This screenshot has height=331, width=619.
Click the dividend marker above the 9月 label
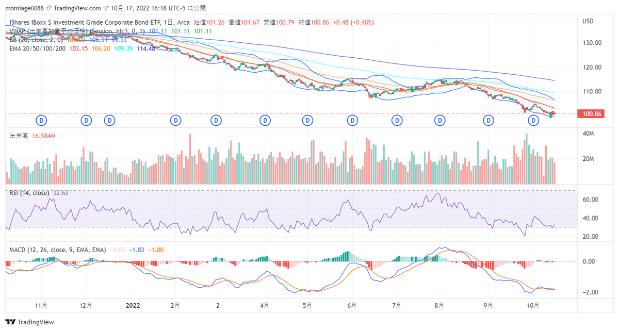[x=488, y=120]
